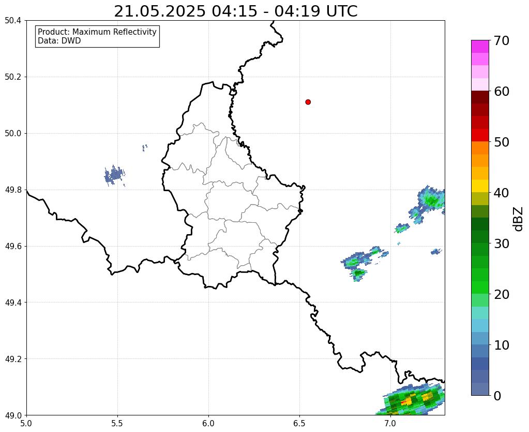Click the 5.0 longitude tick label
Screen dimensions: 529x432
pyautogui.click(x=26, y=424)
